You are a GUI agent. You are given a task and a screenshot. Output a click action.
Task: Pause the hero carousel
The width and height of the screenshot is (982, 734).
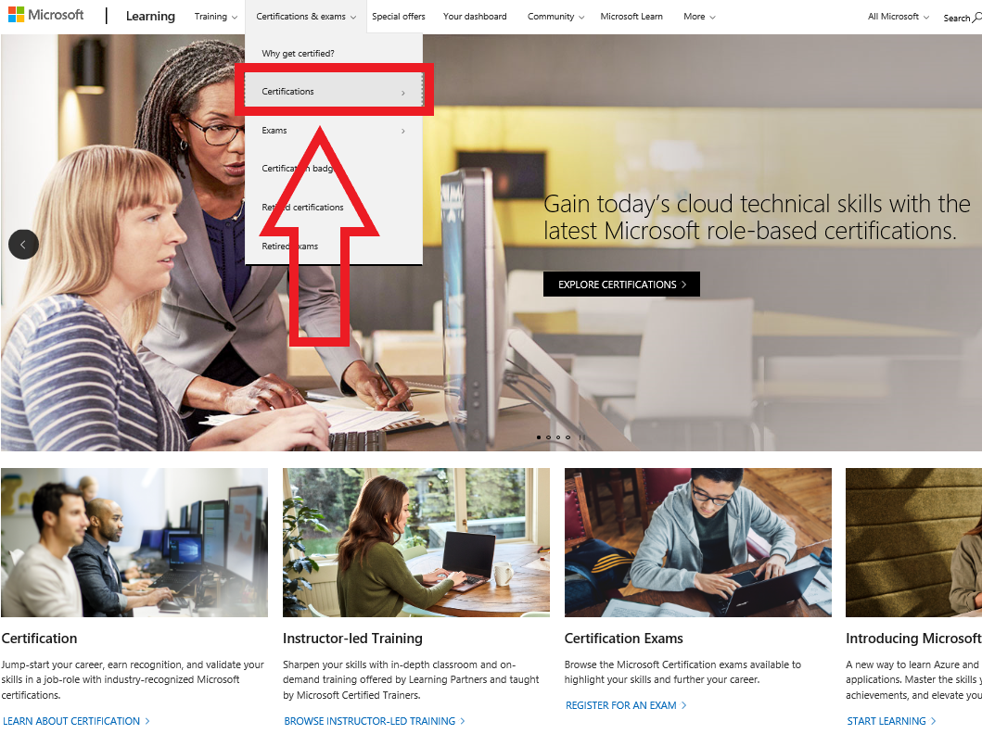click(x=581, y=437)
